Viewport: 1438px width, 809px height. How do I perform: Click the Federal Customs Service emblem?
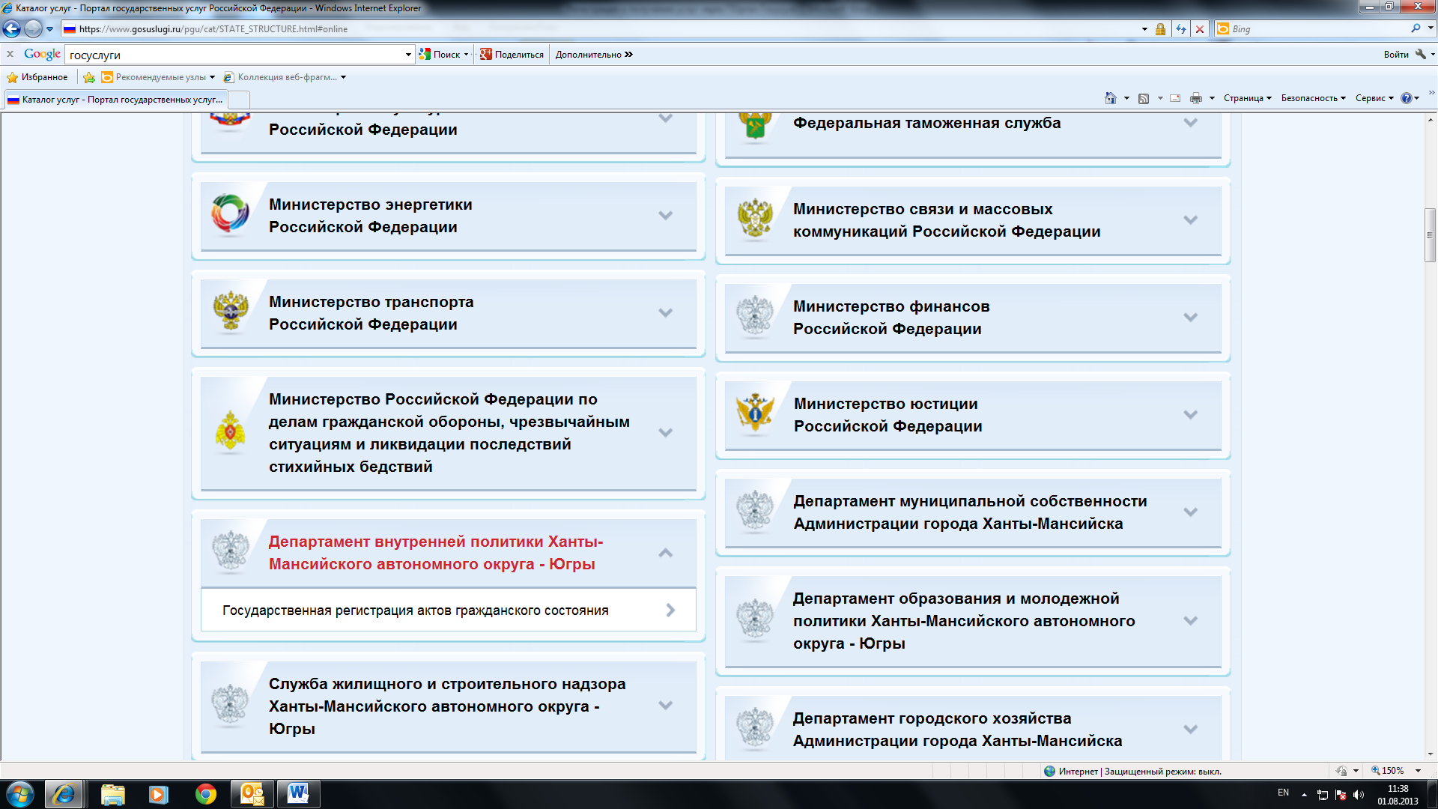click(755, 126)
